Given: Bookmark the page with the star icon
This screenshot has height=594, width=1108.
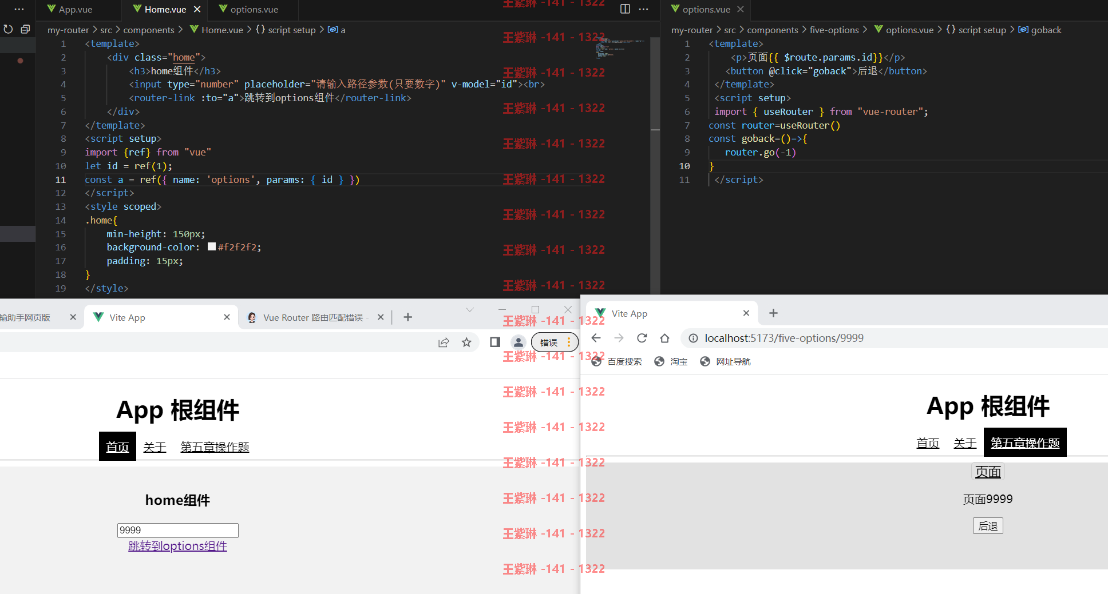Looking at the screenshot, I should point(466,342).
